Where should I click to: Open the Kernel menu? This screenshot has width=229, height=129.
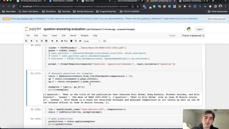click(73, 35)
